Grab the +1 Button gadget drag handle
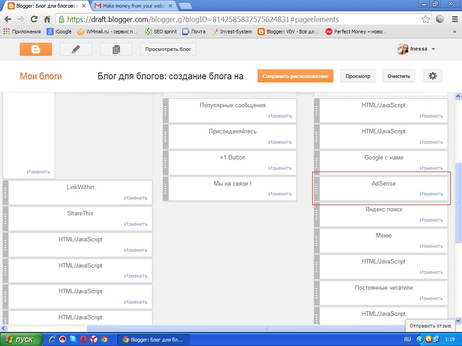This screenshot has height=346, width=462. coord(166,163)
